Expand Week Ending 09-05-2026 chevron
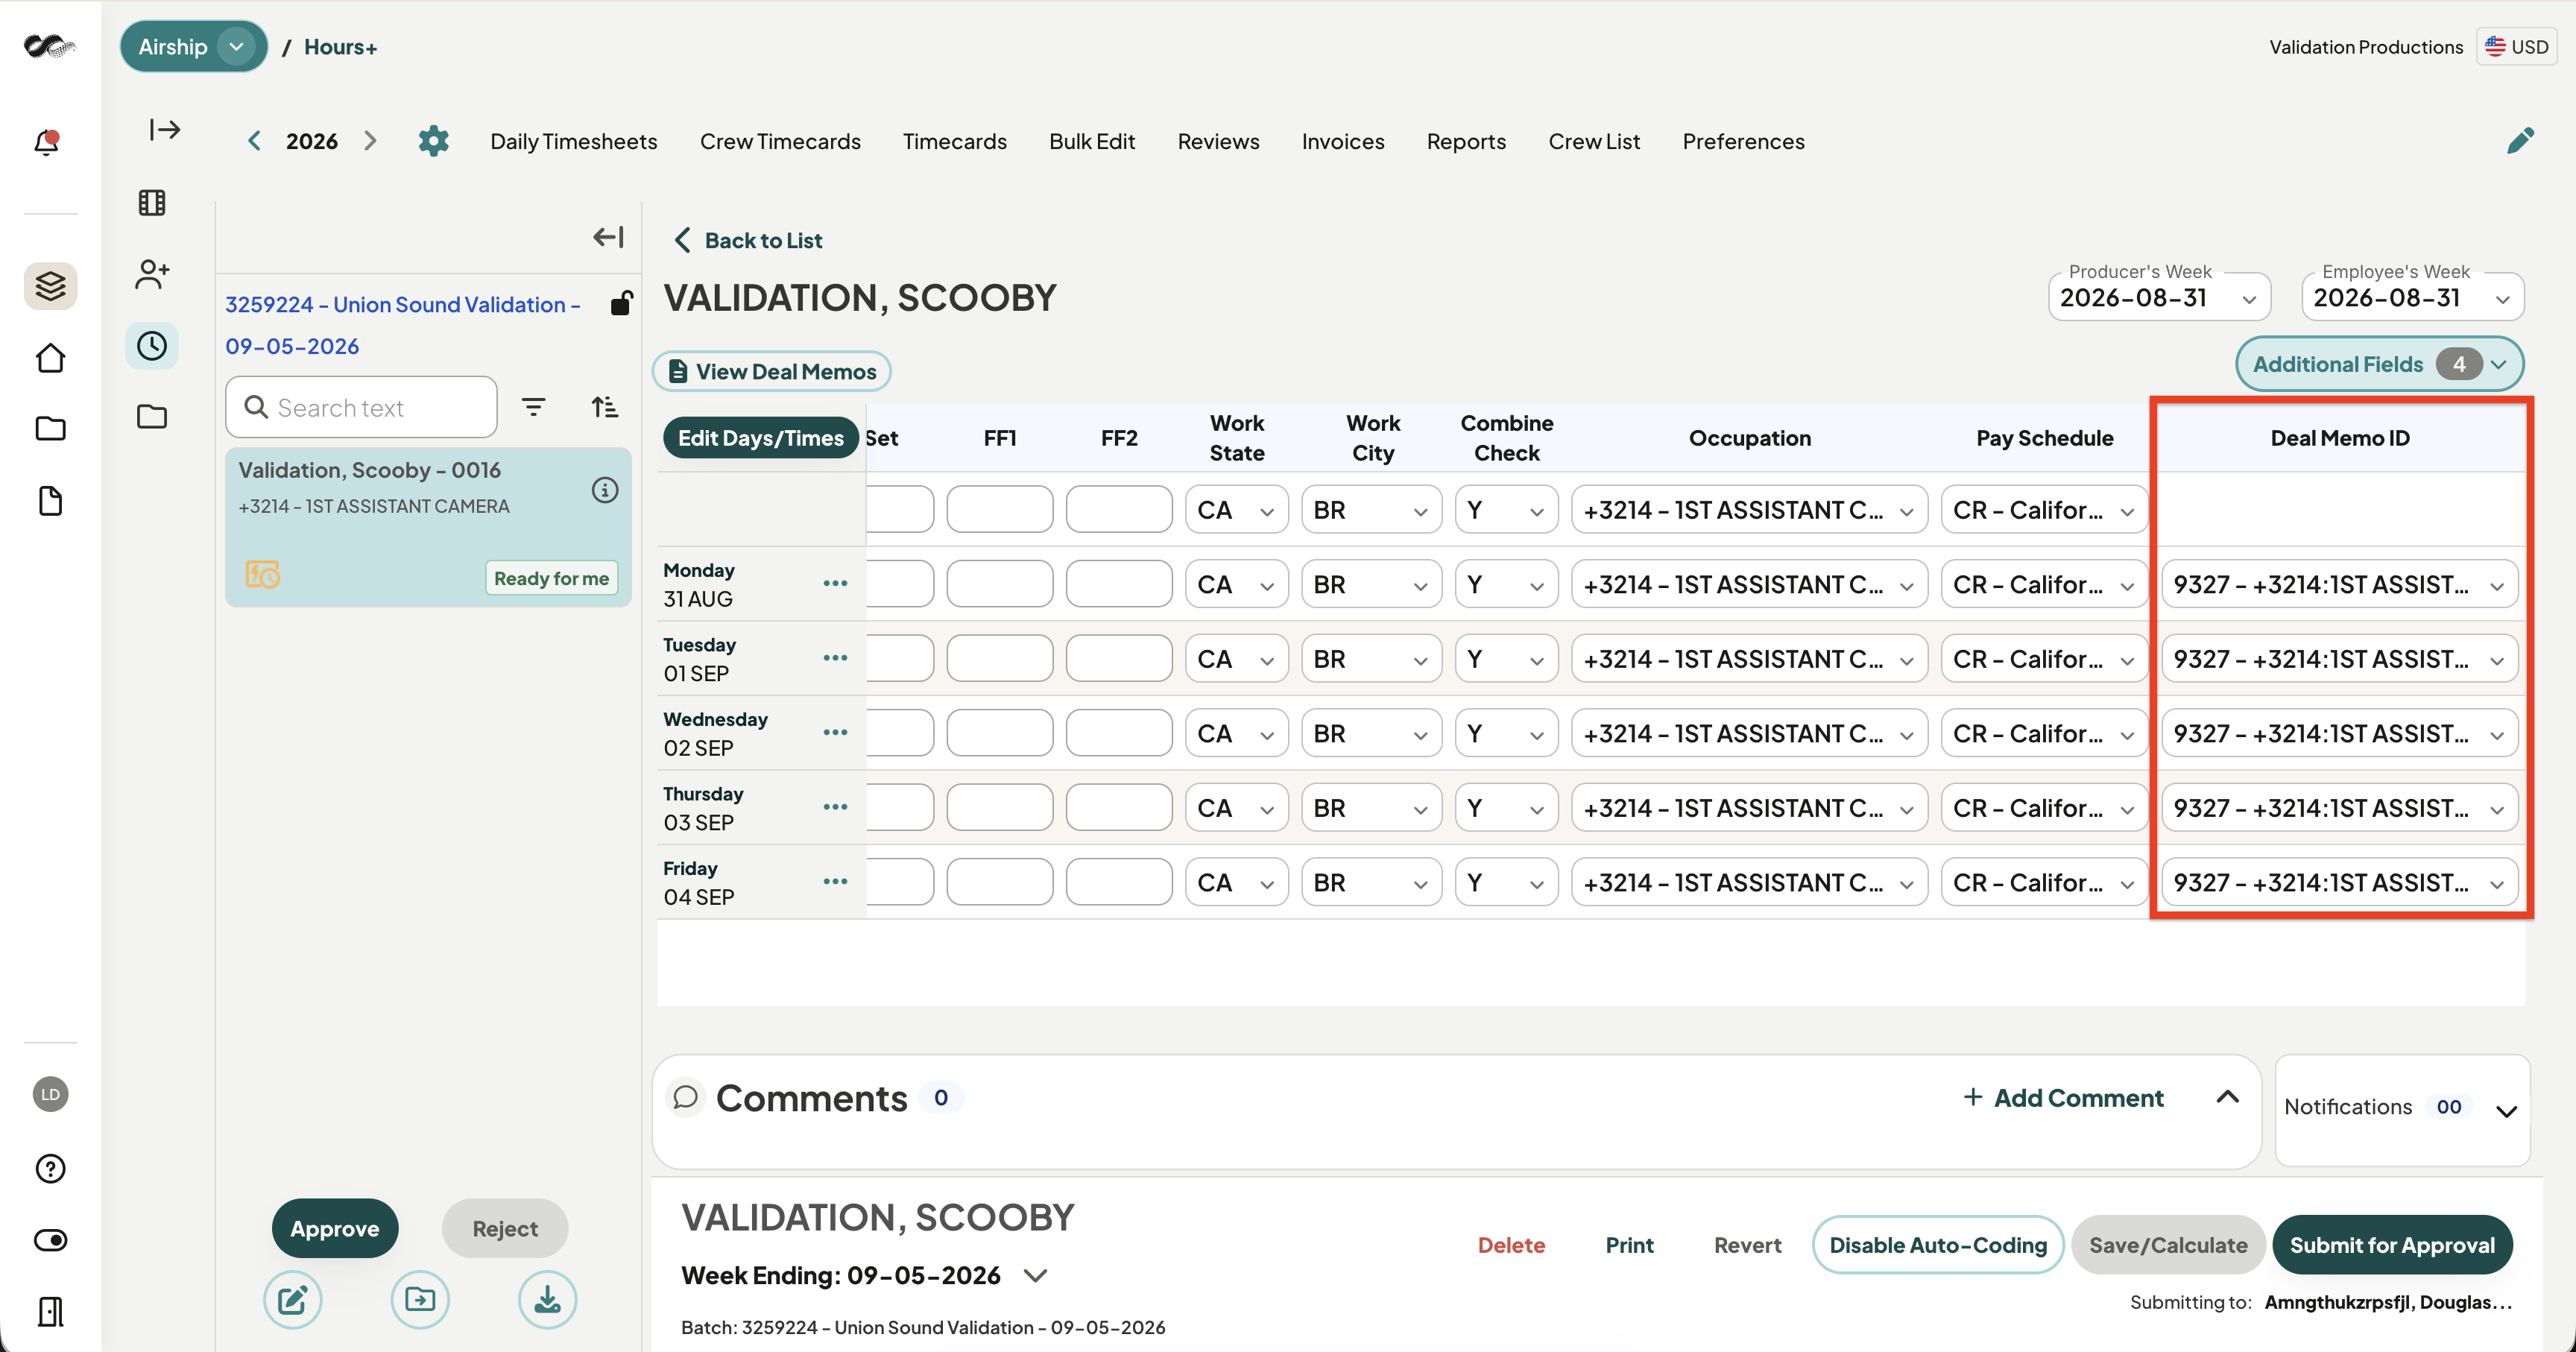The width and height of the screenshot is (2576, 1352). coord(1036,1276)
